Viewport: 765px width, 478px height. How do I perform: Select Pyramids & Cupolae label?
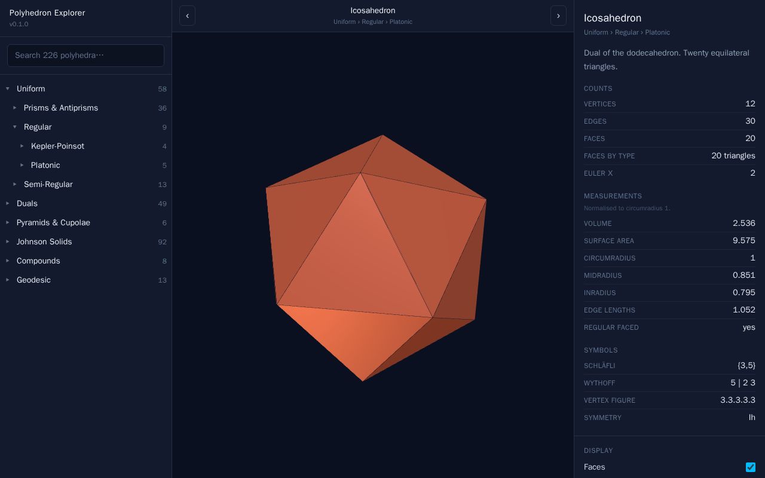pos(53,223)
